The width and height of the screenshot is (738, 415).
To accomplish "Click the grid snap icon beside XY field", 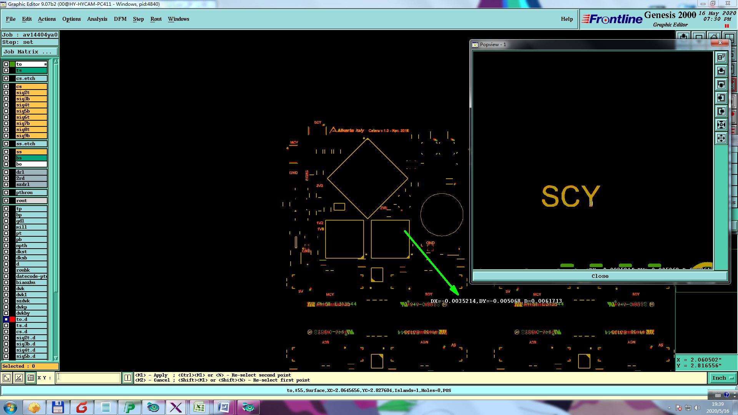I will [31, 378].
